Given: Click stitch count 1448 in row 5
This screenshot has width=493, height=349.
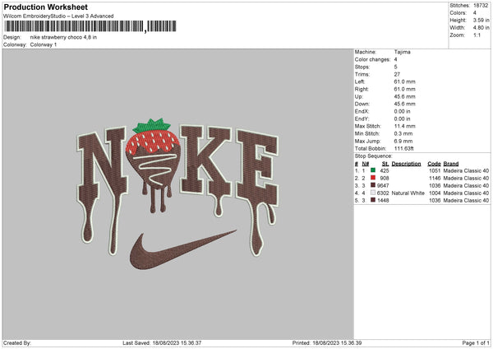Looking at the screenshot, I should point(383,200).
